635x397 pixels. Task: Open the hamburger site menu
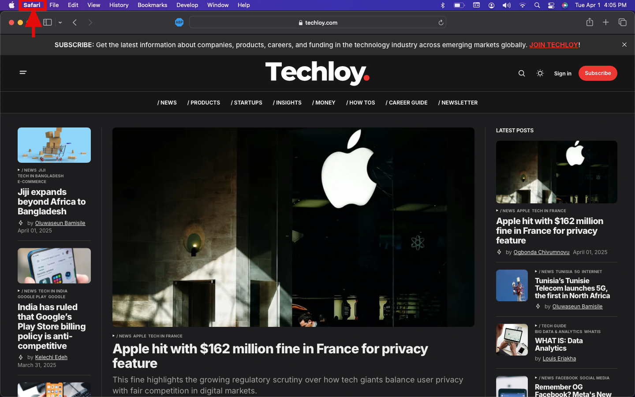point(23,72)
